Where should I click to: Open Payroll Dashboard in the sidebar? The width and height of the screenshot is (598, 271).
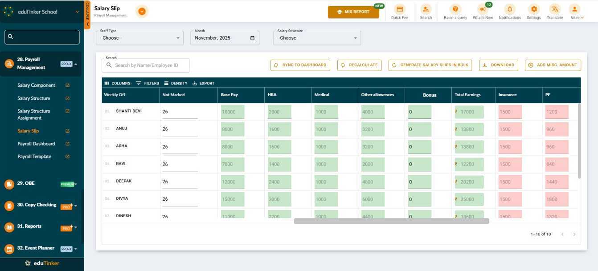[x=36, y=144]
